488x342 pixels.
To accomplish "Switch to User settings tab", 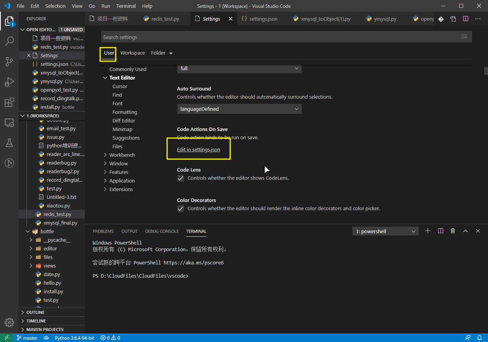I will 109,53.
